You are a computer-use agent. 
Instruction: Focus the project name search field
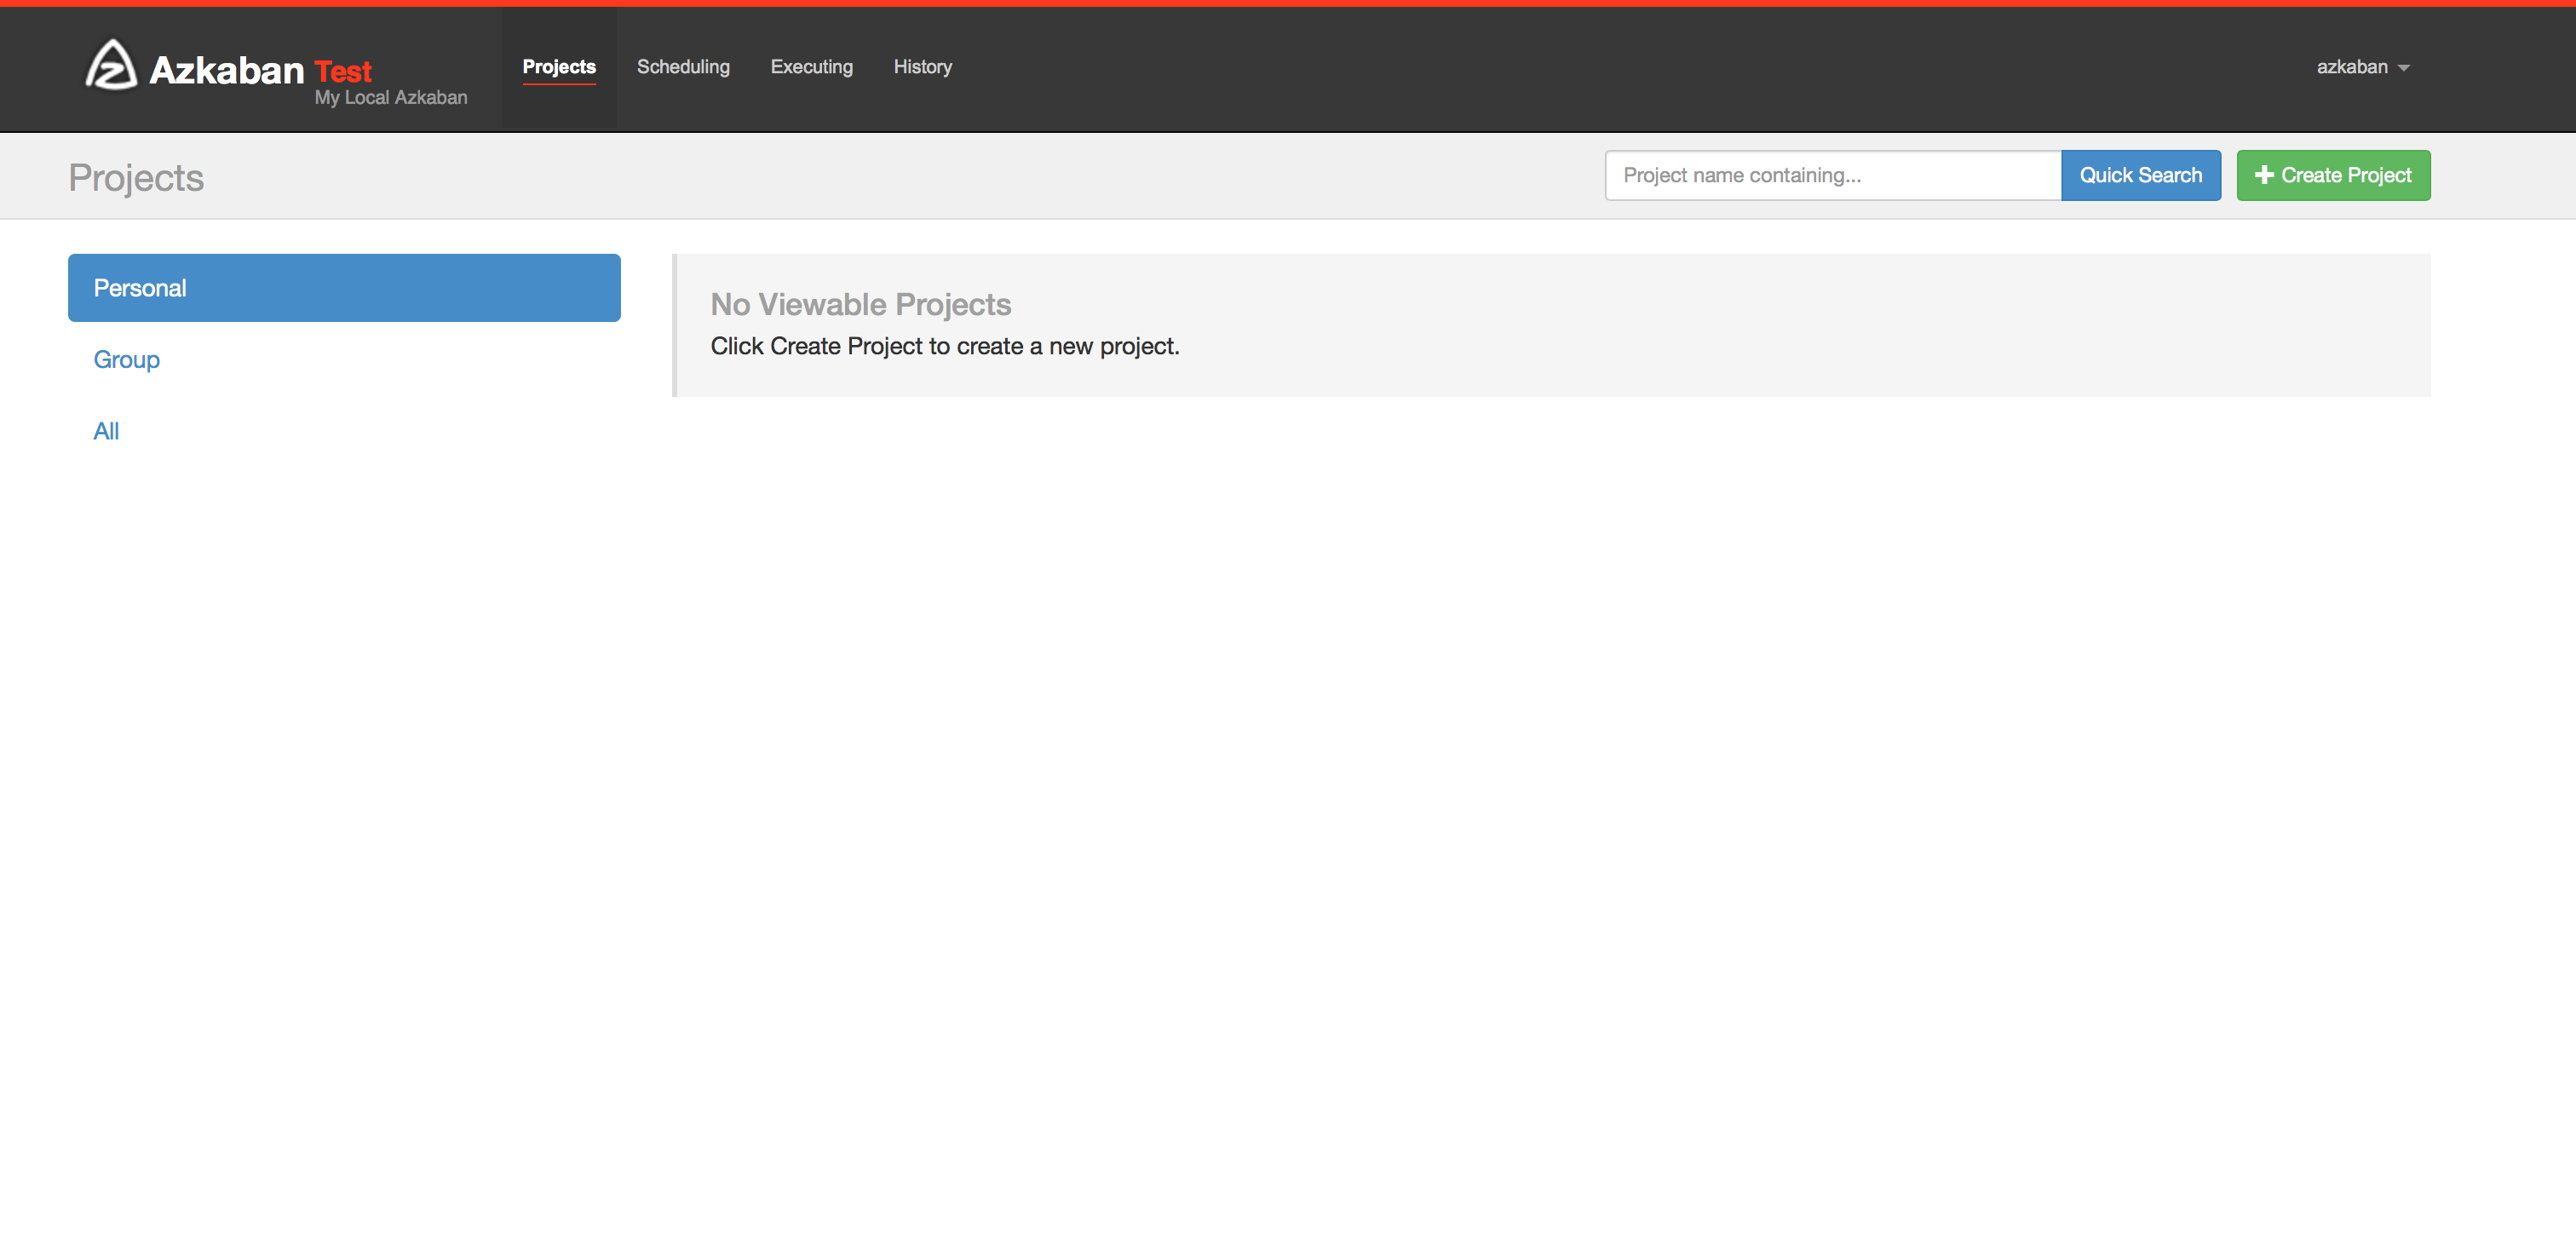tap(1833, 175)
